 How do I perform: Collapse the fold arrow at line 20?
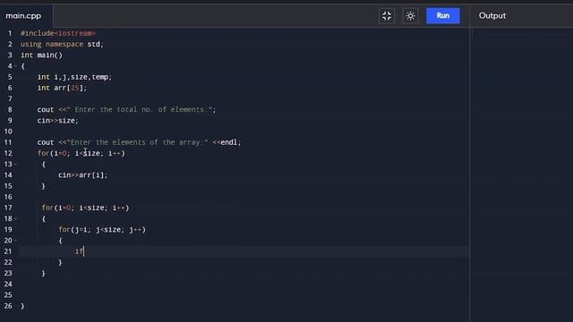[16, 241]
